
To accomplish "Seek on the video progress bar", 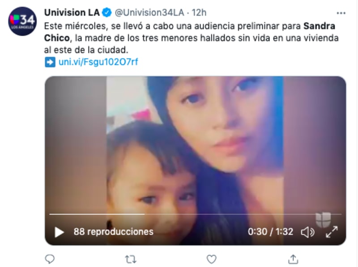I will click(196, 214).
